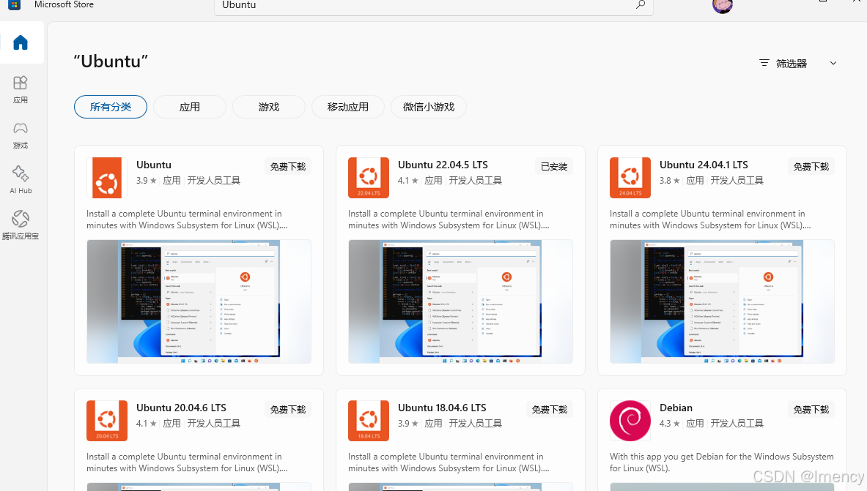Open the Home page icon in sidebar
Image resolution: width=867 pixels, height=491 pixels.
coord(21,42)
